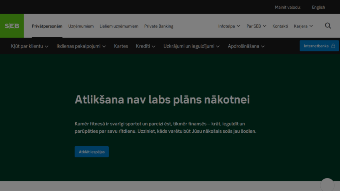Click the round floating widget at bottom right
This screenshot has width=340, height=191.
click(327, 185)
